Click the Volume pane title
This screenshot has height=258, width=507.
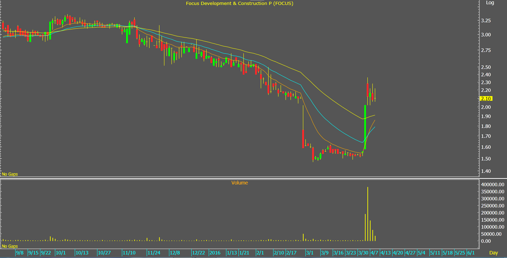tap(240, 183)
